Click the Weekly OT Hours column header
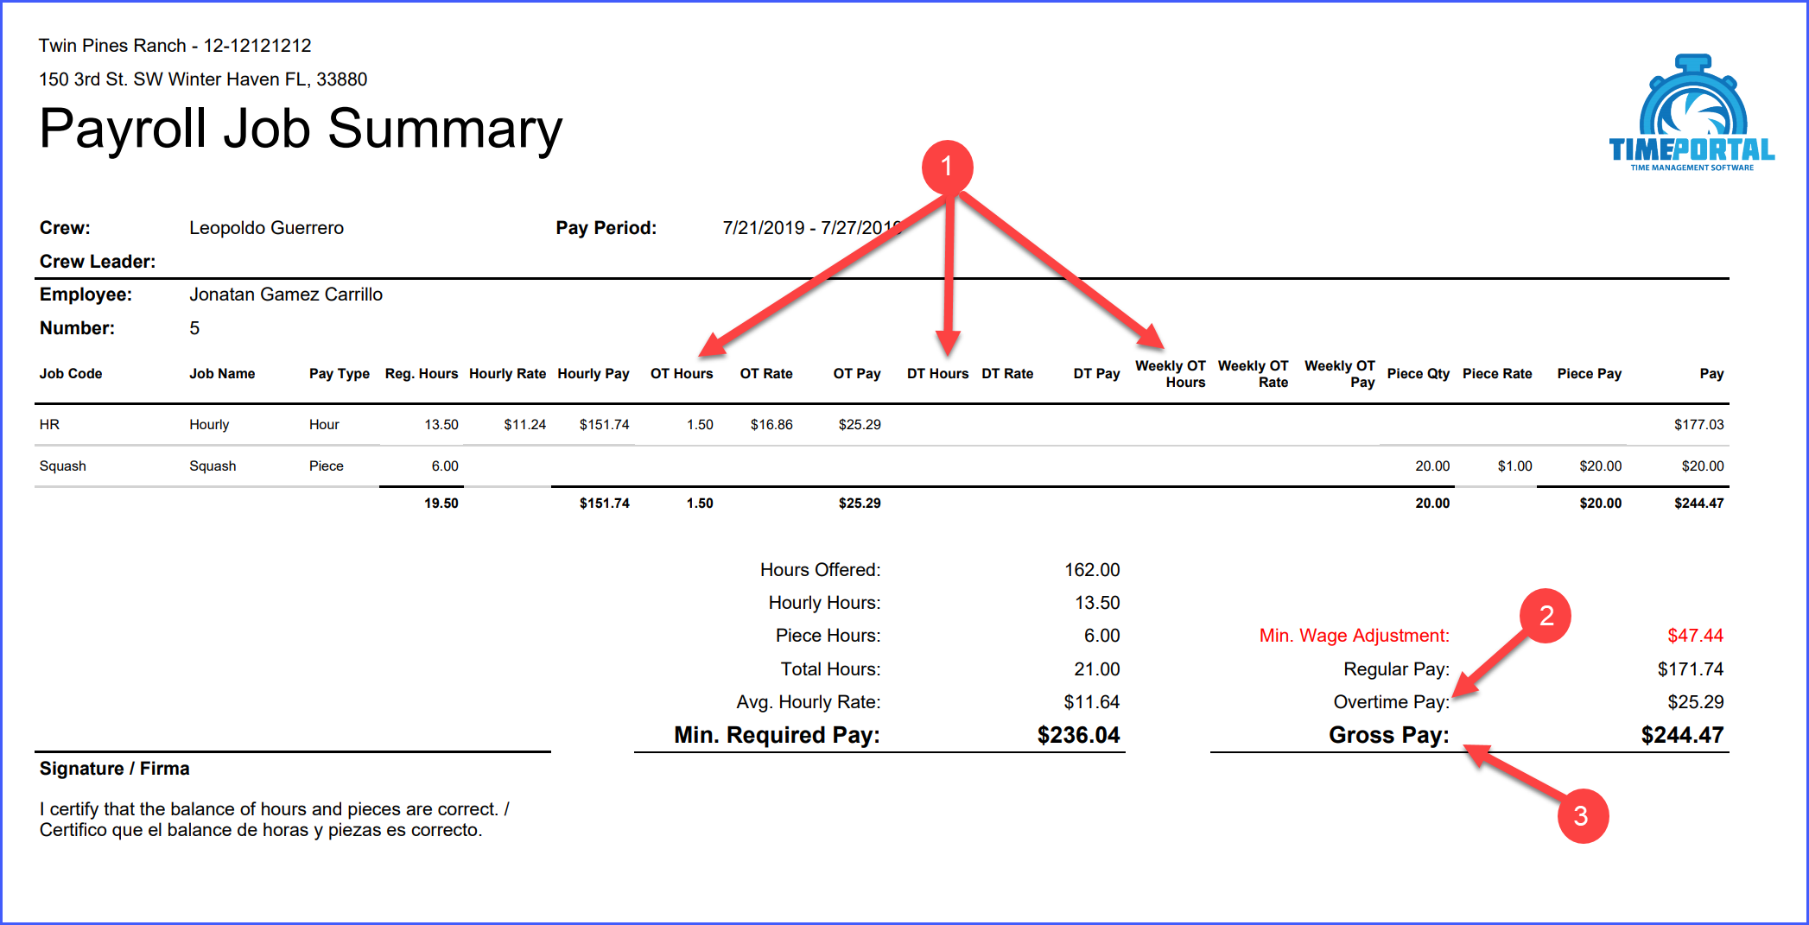This screenshot has width=1809, height=925. pyautogui.click(x=1171, y=374)
